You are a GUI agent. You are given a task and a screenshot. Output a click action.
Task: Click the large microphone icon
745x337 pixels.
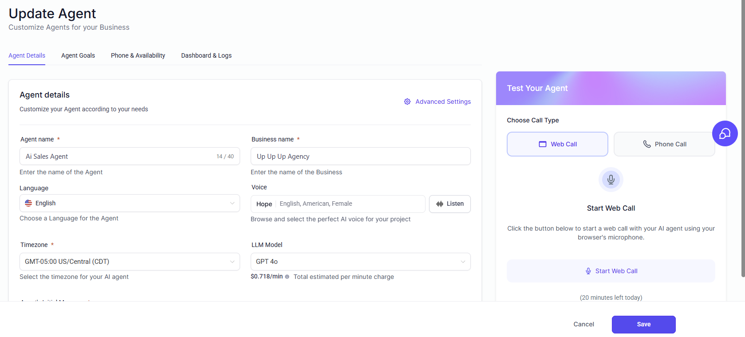(x=611, y=180)
